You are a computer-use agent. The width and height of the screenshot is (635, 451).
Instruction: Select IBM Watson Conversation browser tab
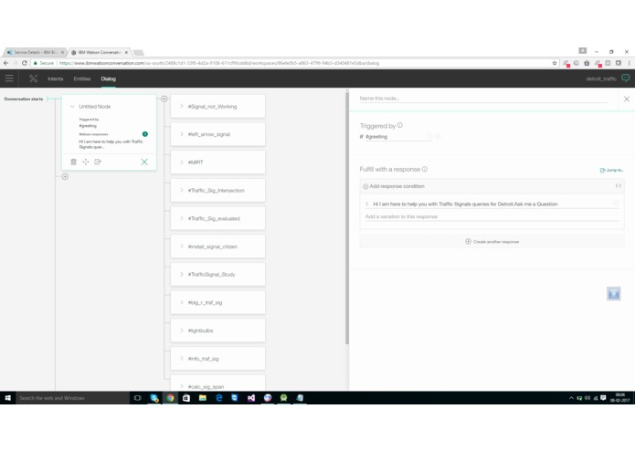(100, 52)
